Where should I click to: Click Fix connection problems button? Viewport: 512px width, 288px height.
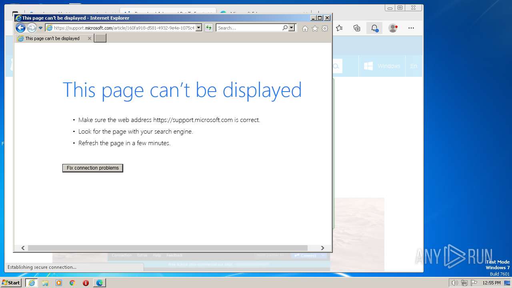[x=93, y=168]
